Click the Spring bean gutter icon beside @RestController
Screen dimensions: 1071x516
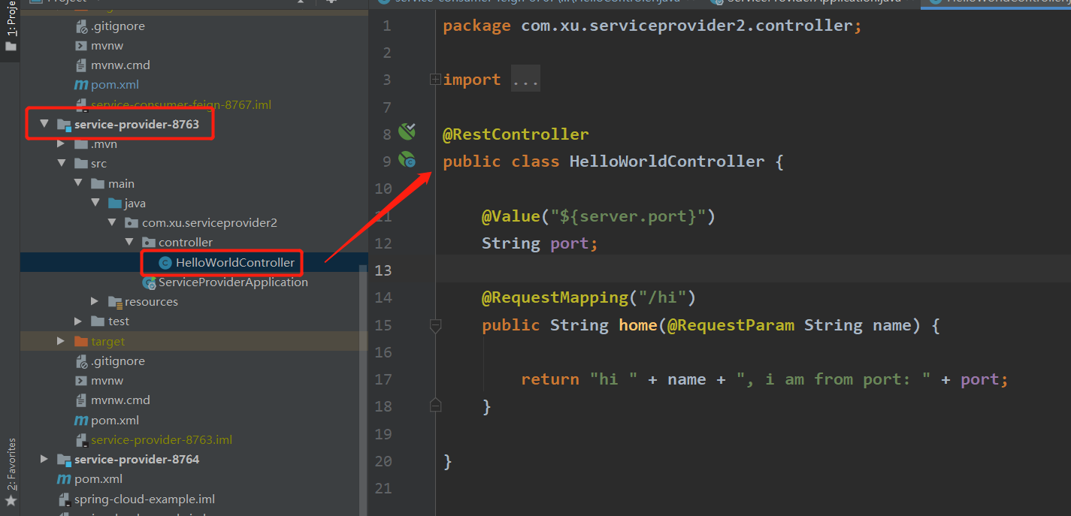(407, 132)
